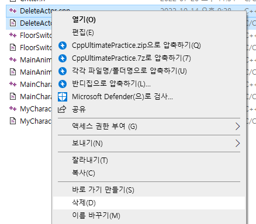The width and height of the screenshot is (256, 224).
Task: Click the DeleteActor.cpp C++ file icon
Action: [x=13, y=10]
